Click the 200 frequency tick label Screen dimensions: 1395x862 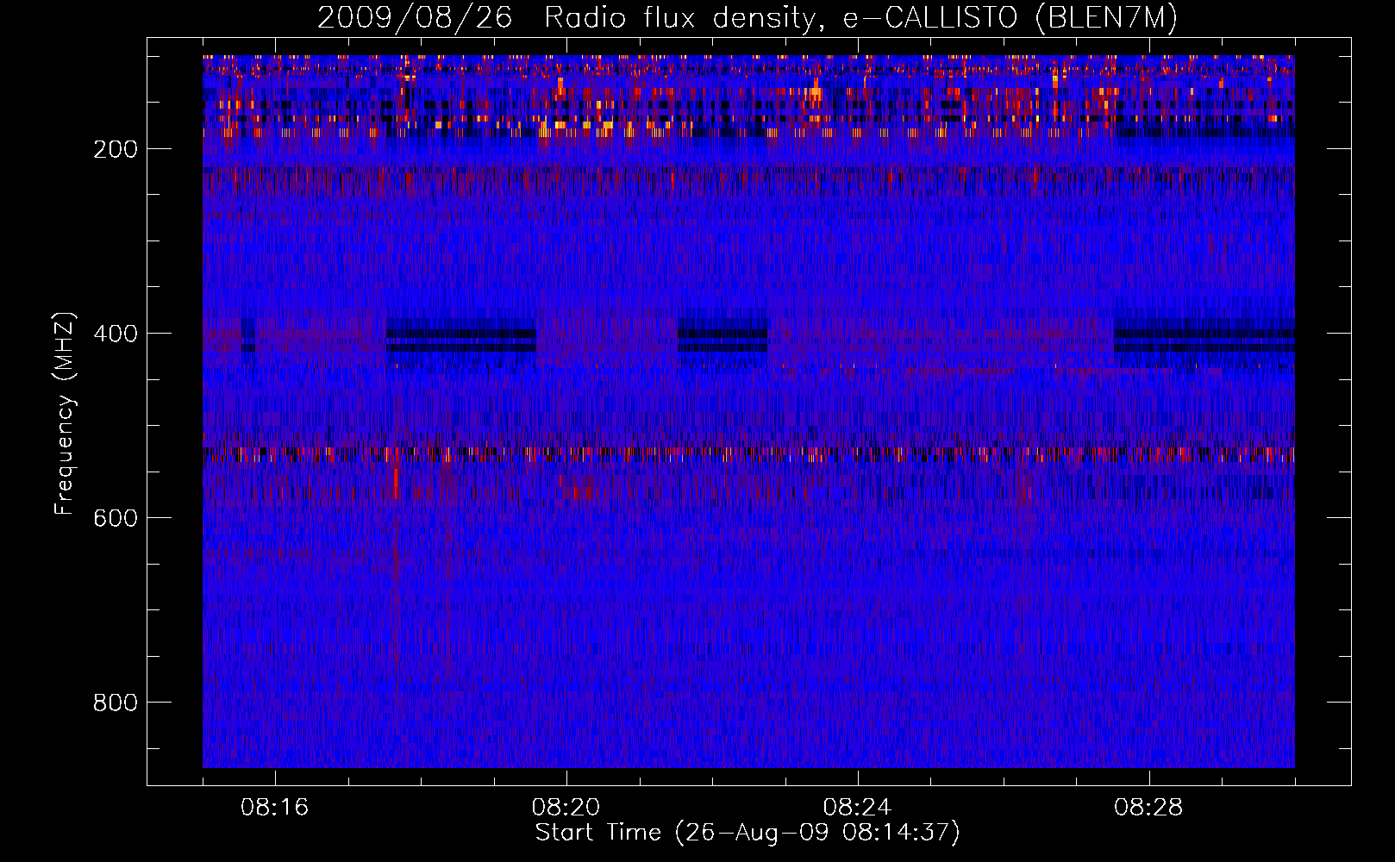click(116, 149)
